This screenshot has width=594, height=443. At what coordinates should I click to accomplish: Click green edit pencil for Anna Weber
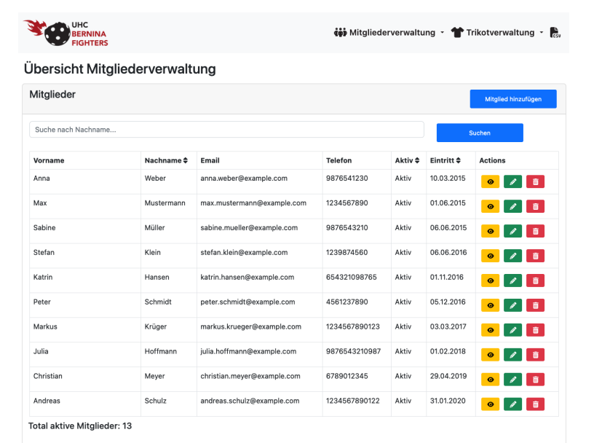512,182
